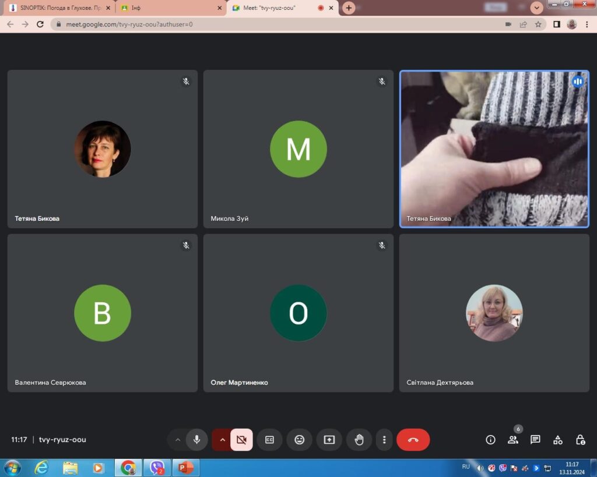Open the three-dot more options menu
Viewport: 597px width, 477px height.
pyautogui.click(x=384, y=440)
